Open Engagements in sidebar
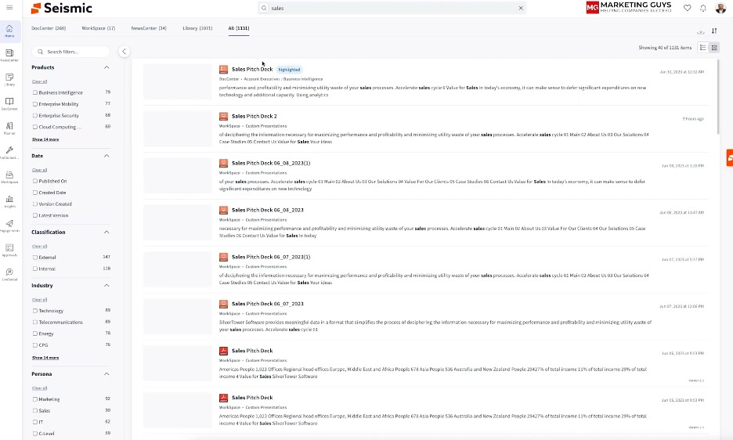 9,225
